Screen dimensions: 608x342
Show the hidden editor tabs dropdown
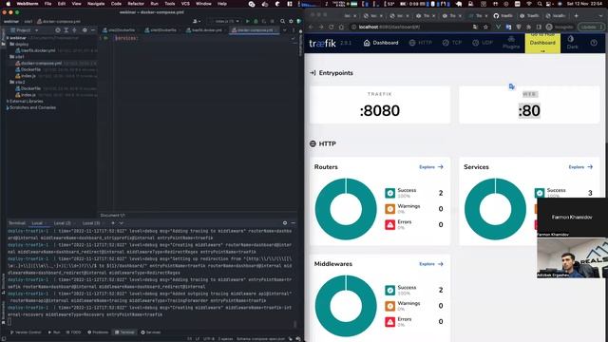point(284,29)
